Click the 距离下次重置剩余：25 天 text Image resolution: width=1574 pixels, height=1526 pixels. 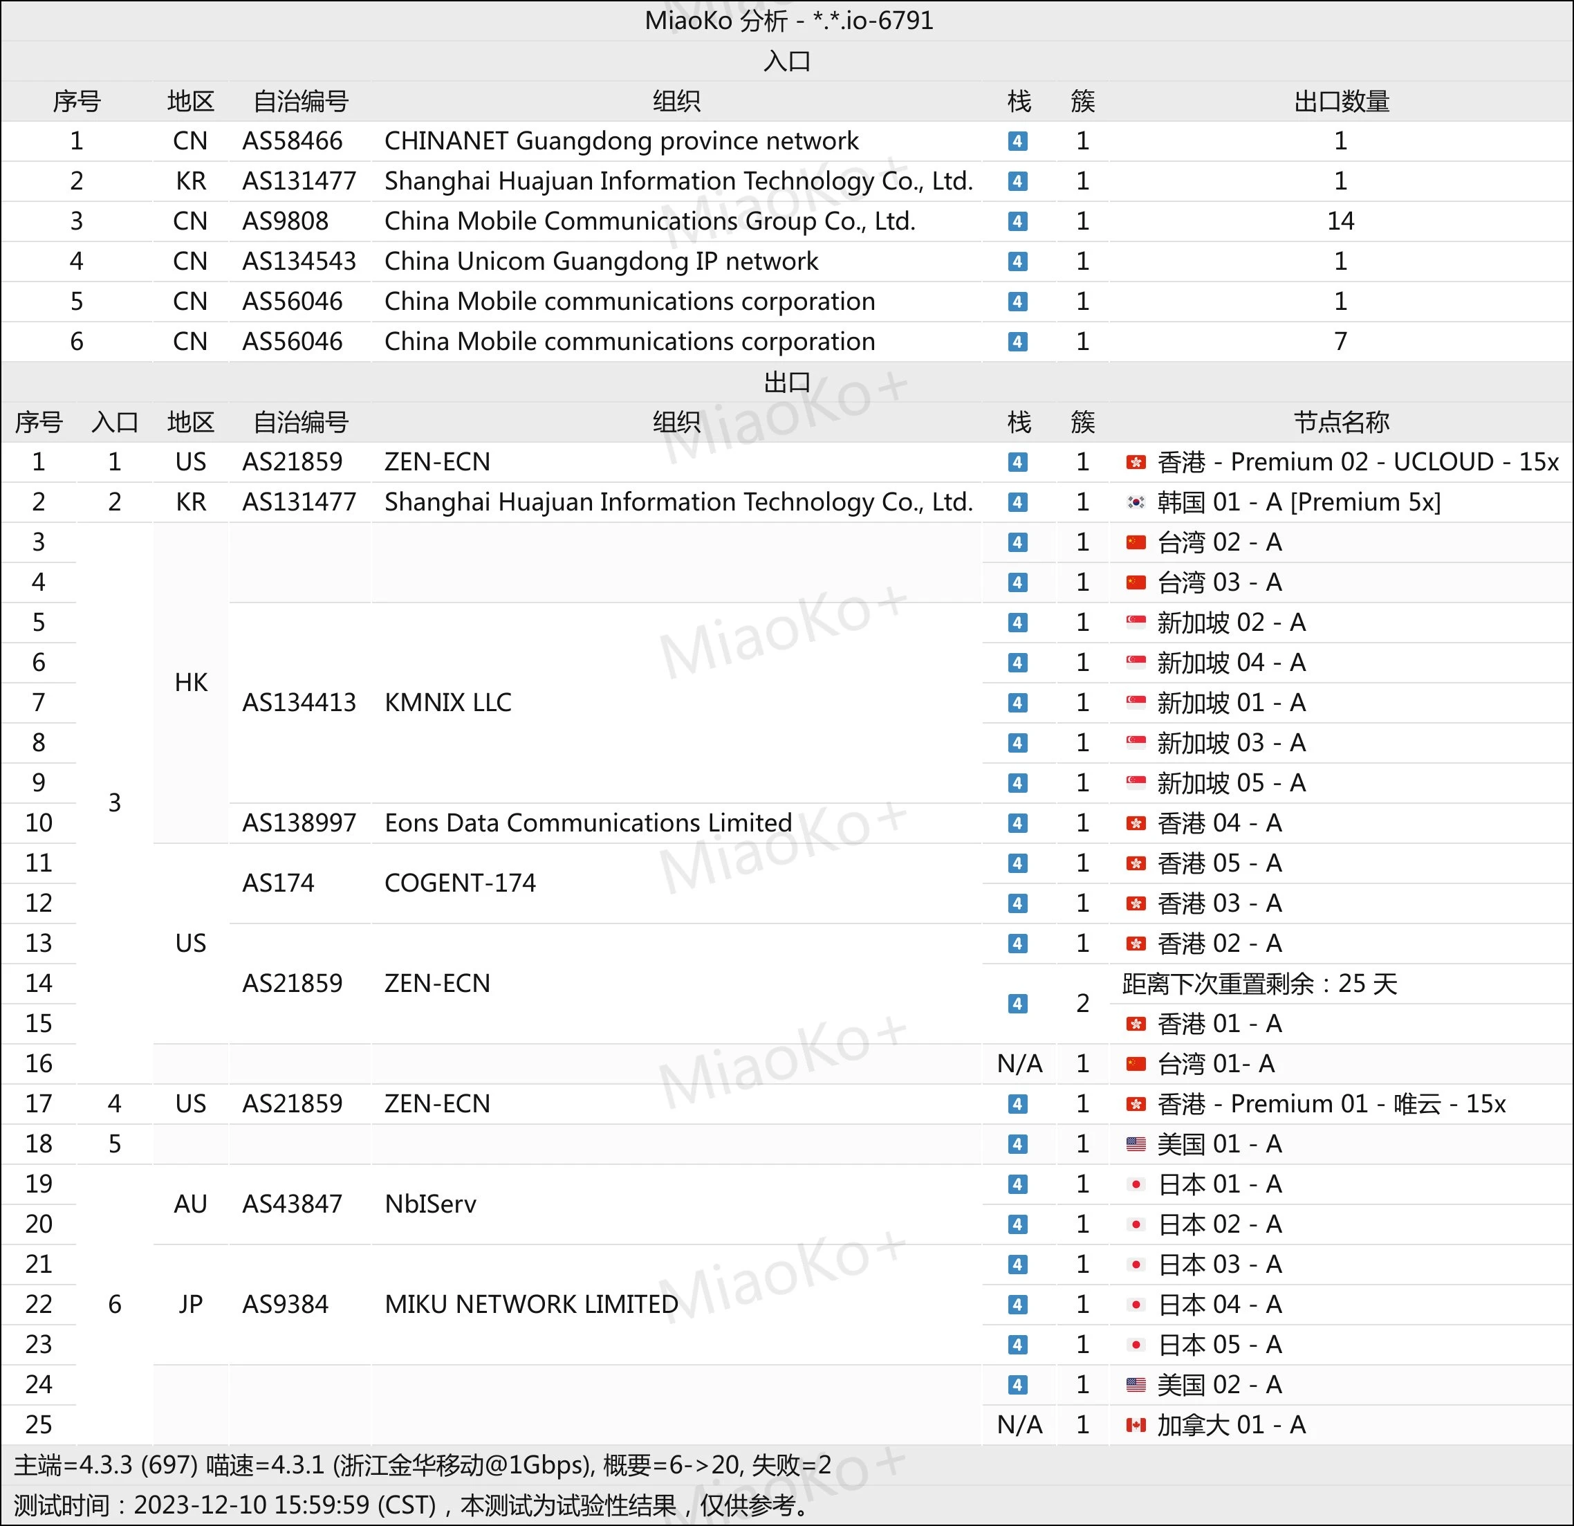1259,984
